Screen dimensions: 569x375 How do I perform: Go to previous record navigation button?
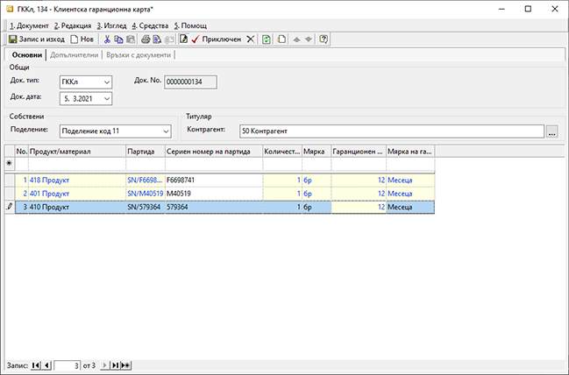coord(47,365)
